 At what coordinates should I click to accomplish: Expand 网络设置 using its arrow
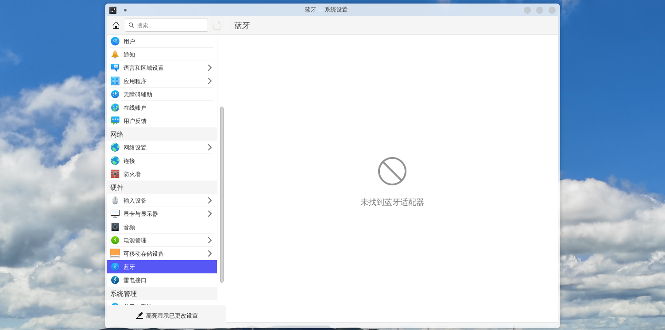pos(209,147)
